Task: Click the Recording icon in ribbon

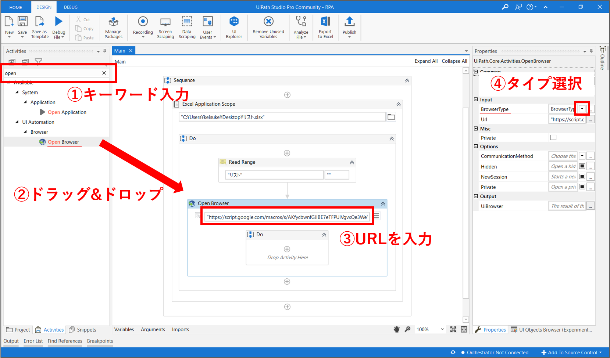Action: [x=143, y=22]
